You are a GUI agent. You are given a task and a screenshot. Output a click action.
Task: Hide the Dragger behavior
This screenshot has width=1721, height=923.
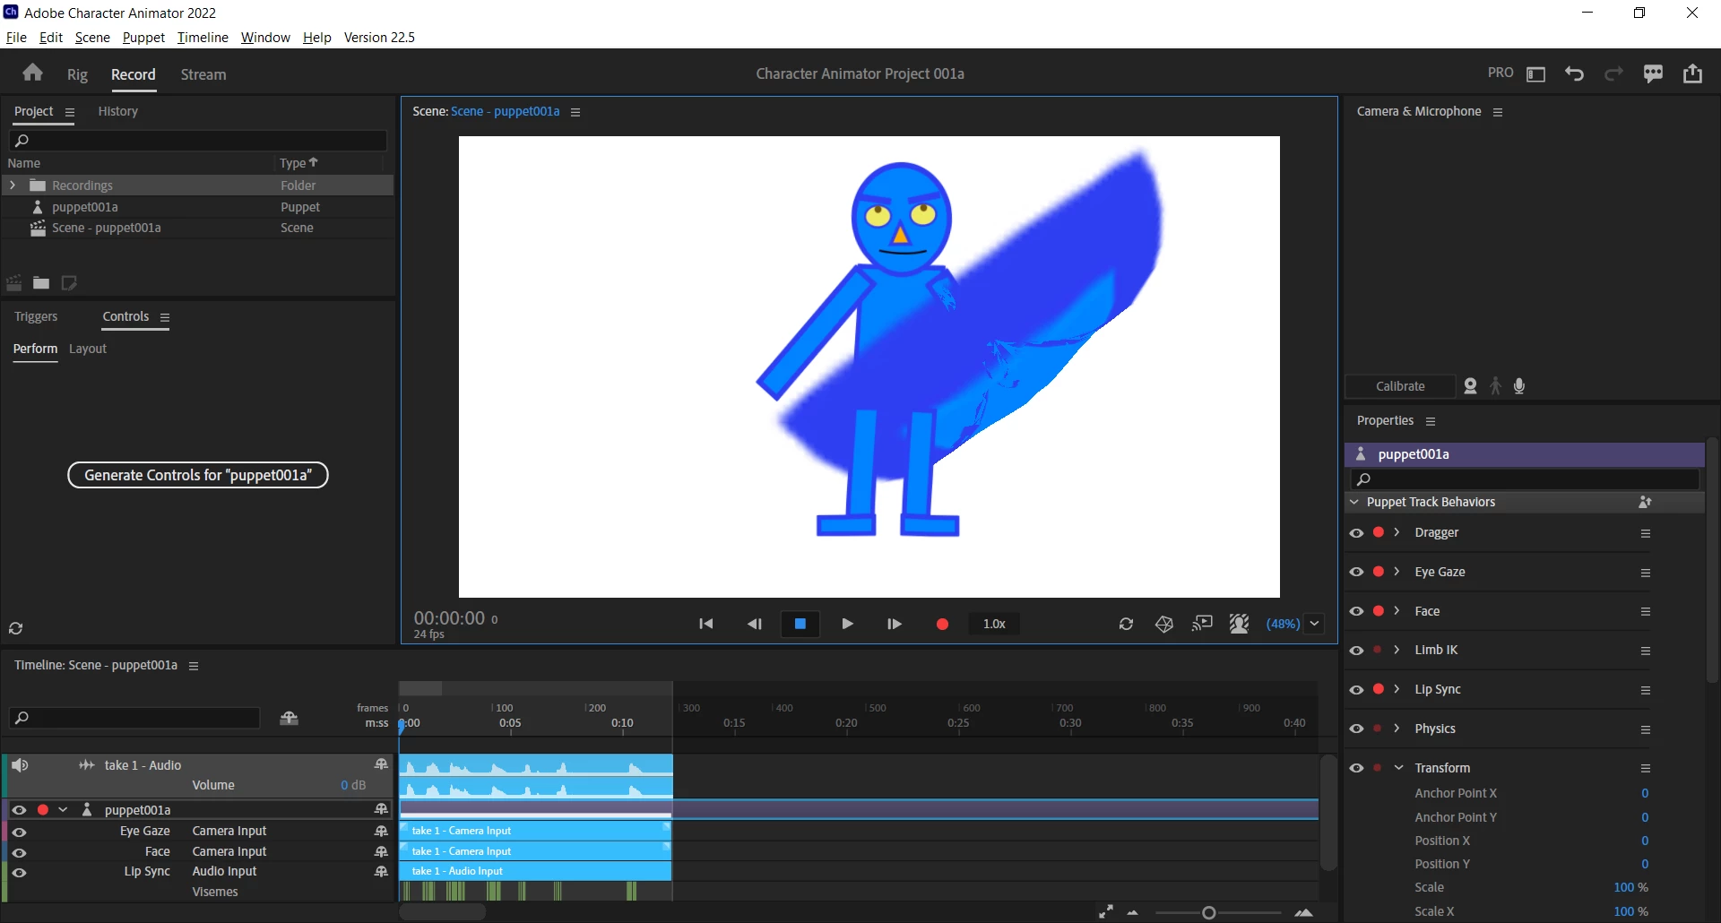pos(1356,533)
